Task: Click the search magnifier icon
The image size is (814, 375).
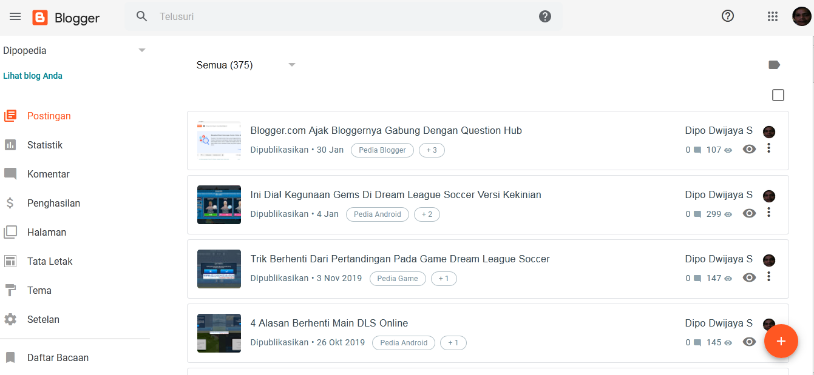Action: pos(141,16)
